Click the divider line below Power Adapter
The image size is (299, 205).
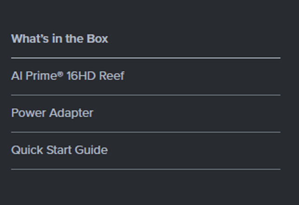(146, 132)
